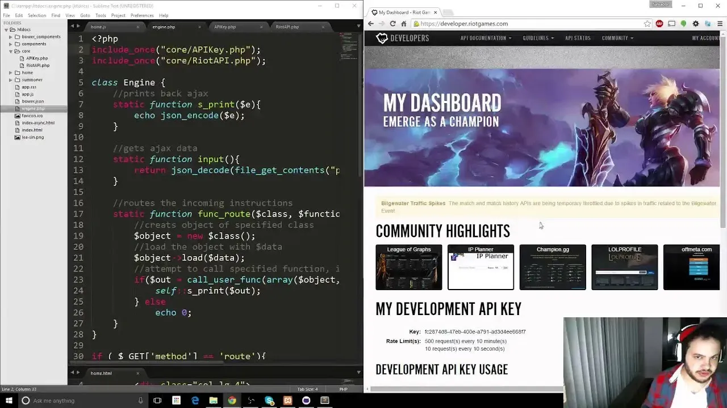
Task: Close the APIKey.php tab
Action: pyautogui.click(x=261, y=27)
